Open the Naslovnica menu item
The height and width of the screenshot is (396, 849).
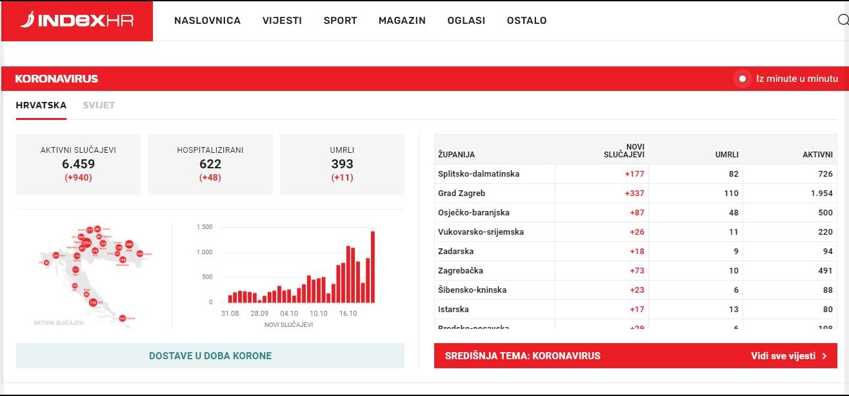[207, 21]
